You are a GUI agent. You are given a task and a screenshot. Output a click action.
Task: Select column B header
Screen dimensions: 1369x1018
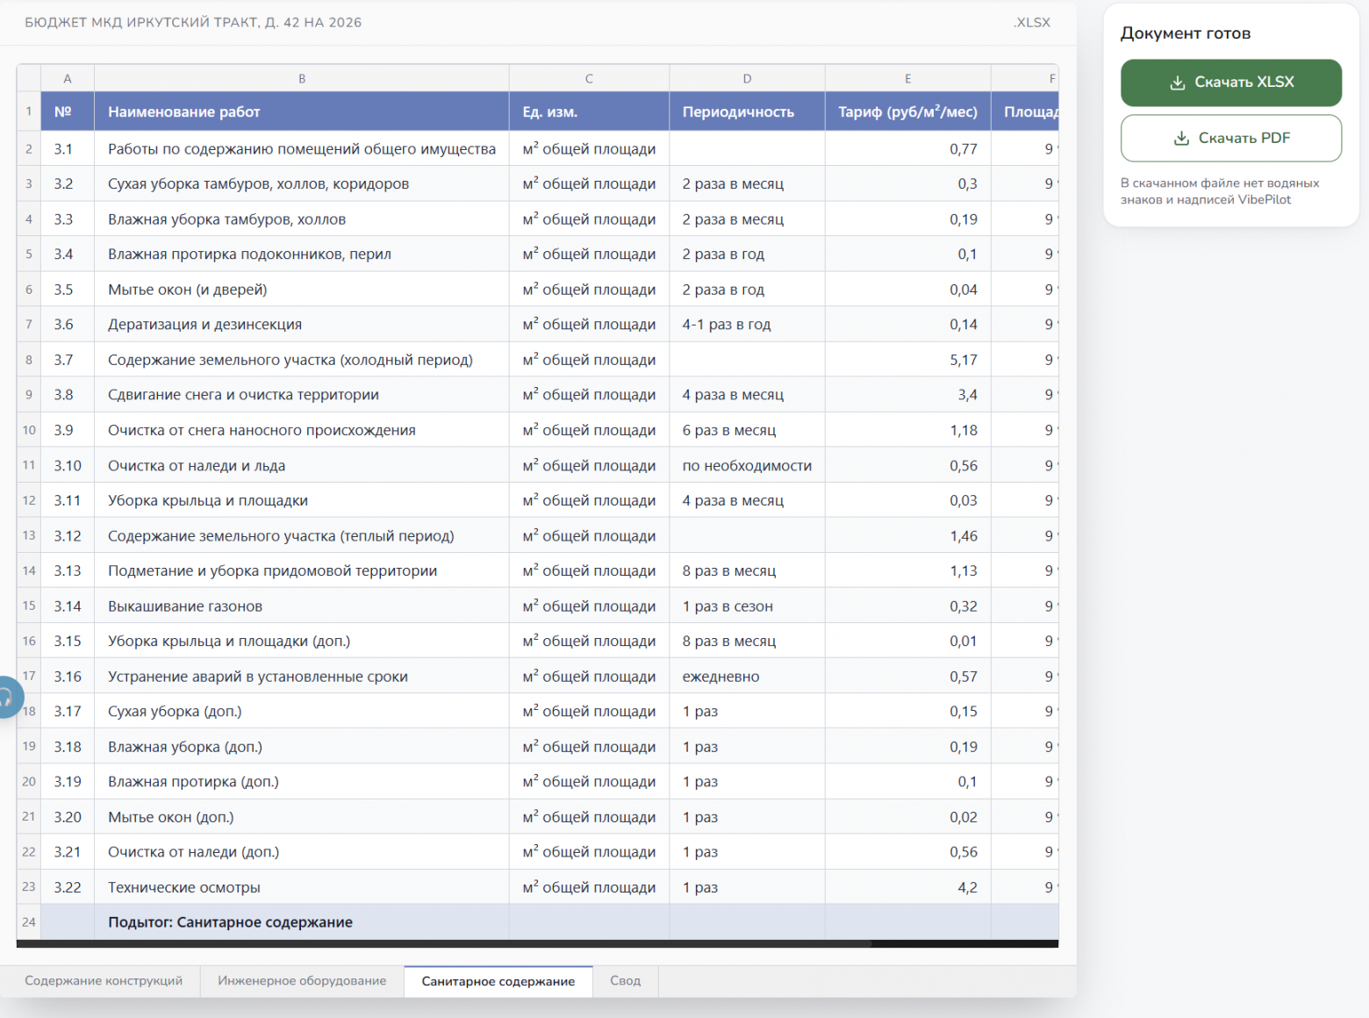click(302, 78)
